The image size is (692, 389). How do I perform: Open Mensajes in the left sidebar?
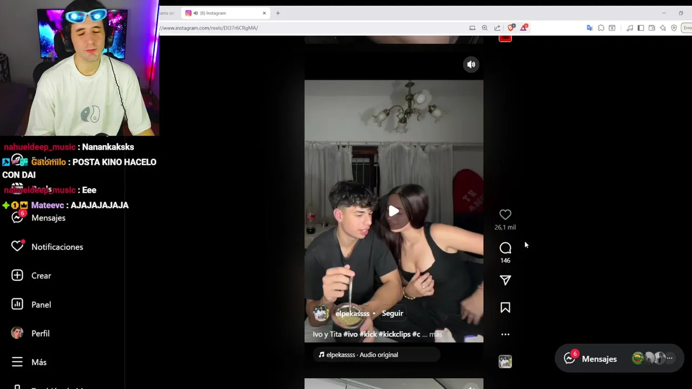(x=48, y=218)
